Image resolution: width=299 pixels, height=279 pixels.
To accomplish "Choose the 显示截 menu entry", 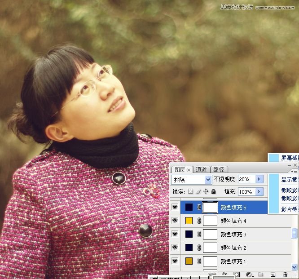I will [290, 180].
